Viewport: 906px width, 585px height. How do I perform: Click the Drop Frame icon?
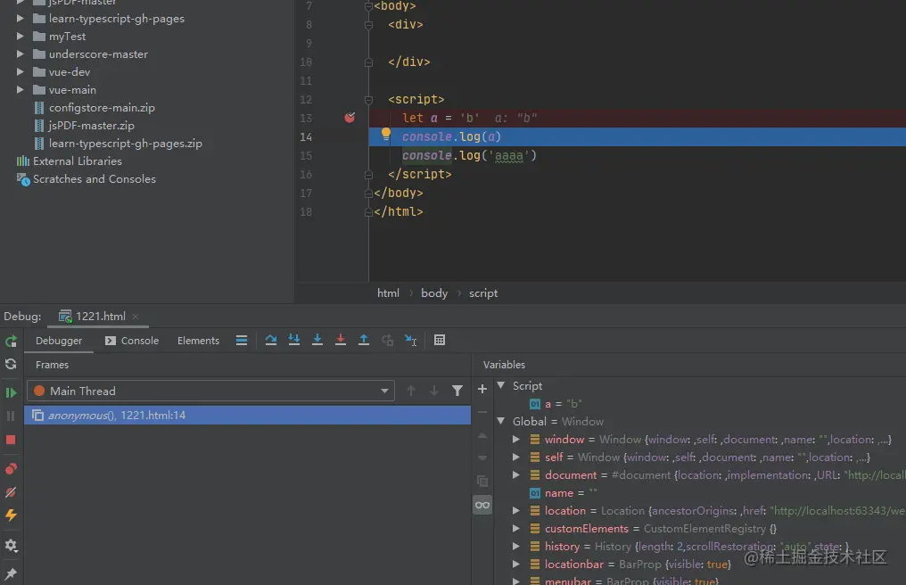click(387, 340)
